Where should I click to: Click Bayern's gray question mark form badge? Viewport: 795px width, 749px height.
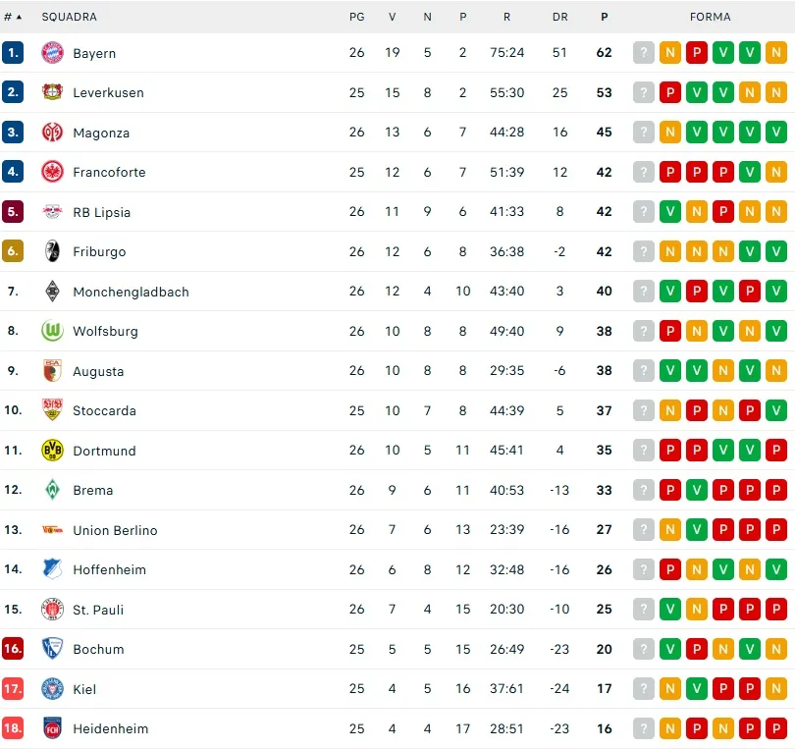click(644, 53)
